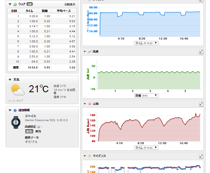
Task: Click the 分割表示 split view link
Action: (70, 4)
